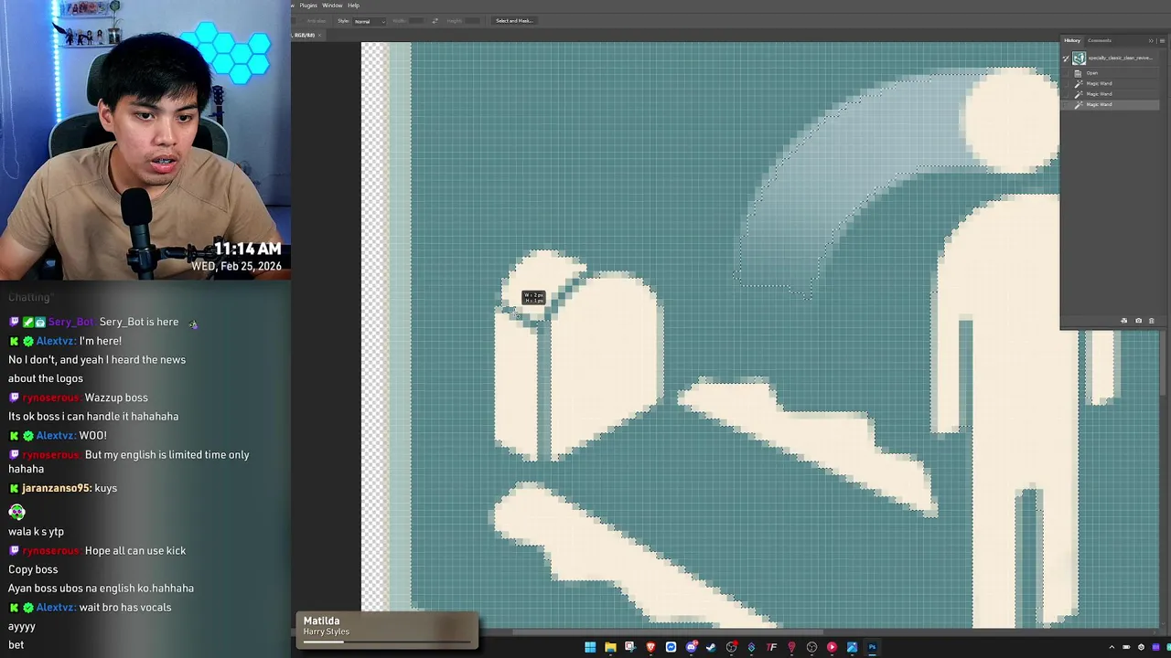Image resolution: width=1171 pixels, height=658 pixels.
Task: Click the Sery_Bot username in chat
Action: [x=71, y=322]
